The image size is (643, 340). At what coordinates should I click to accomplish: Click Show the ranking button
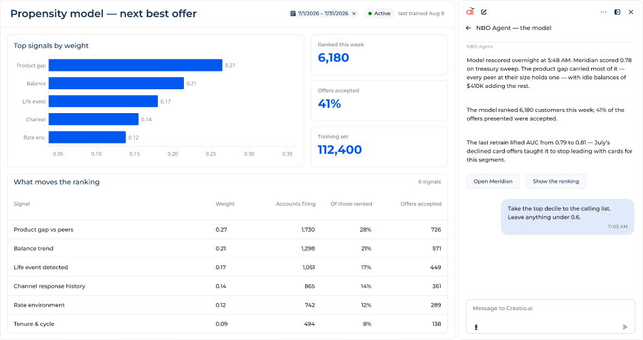(556, 181)
